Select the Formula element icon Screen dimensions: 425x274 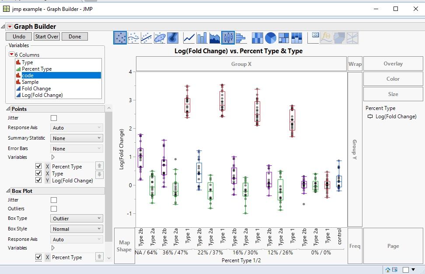point(326,38)
